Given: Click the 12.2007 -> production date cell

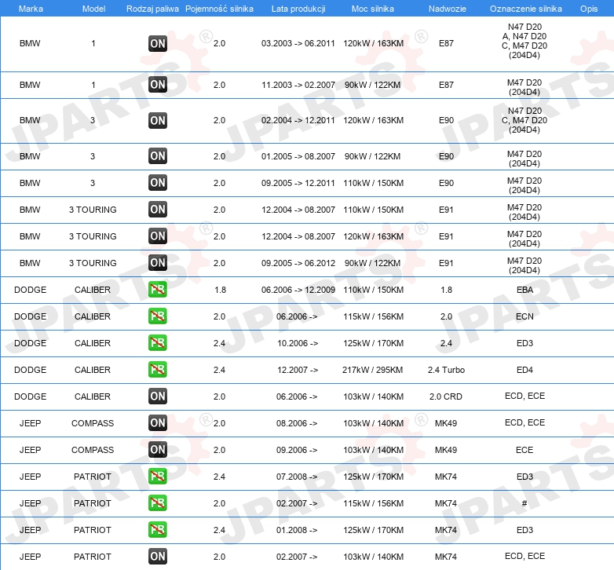Looking at the screenshot, I should pyautogui.click(x=298, y=370).
